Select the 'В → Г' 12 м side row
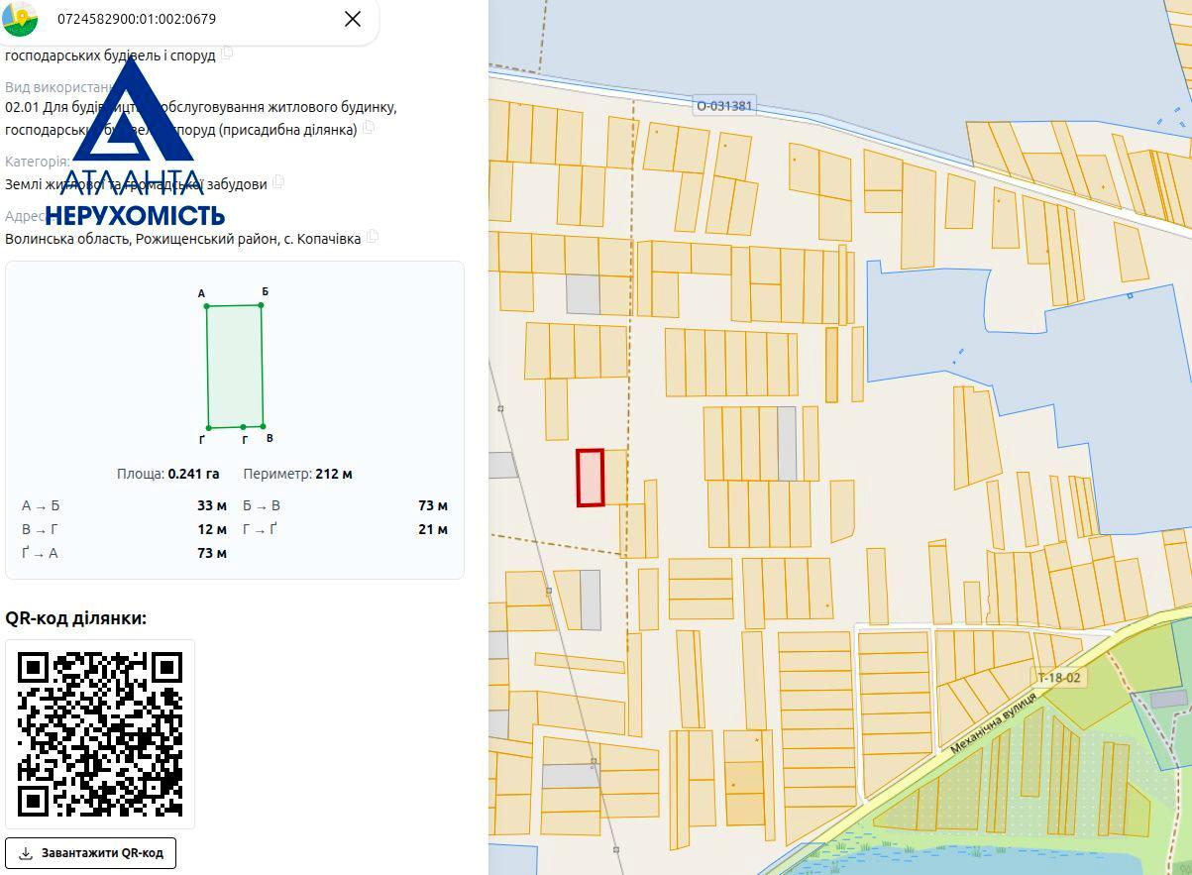Viewport: 1192px width, 875px height. (x=124, y=529)
